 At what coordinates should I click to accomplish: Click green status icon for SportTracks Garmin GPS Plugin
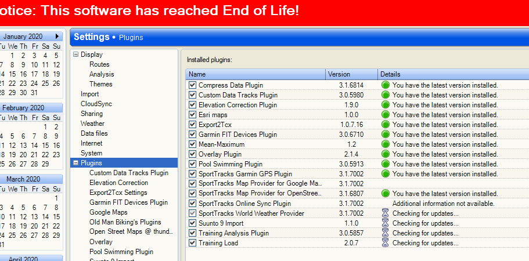pyautogui.click(x=385, y=174)
